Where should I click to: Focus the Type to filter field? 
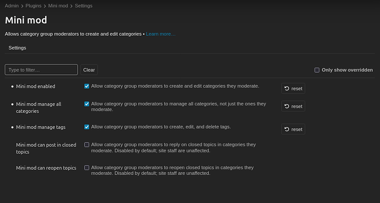coord(41,70)
